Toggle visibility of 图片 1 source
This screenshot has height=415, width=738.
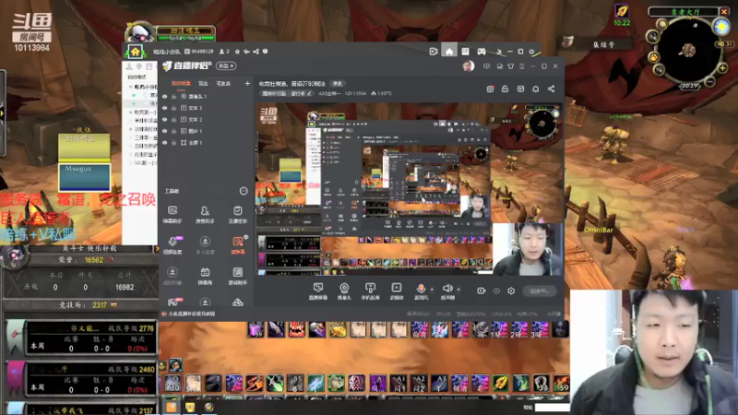coord(165,131)
